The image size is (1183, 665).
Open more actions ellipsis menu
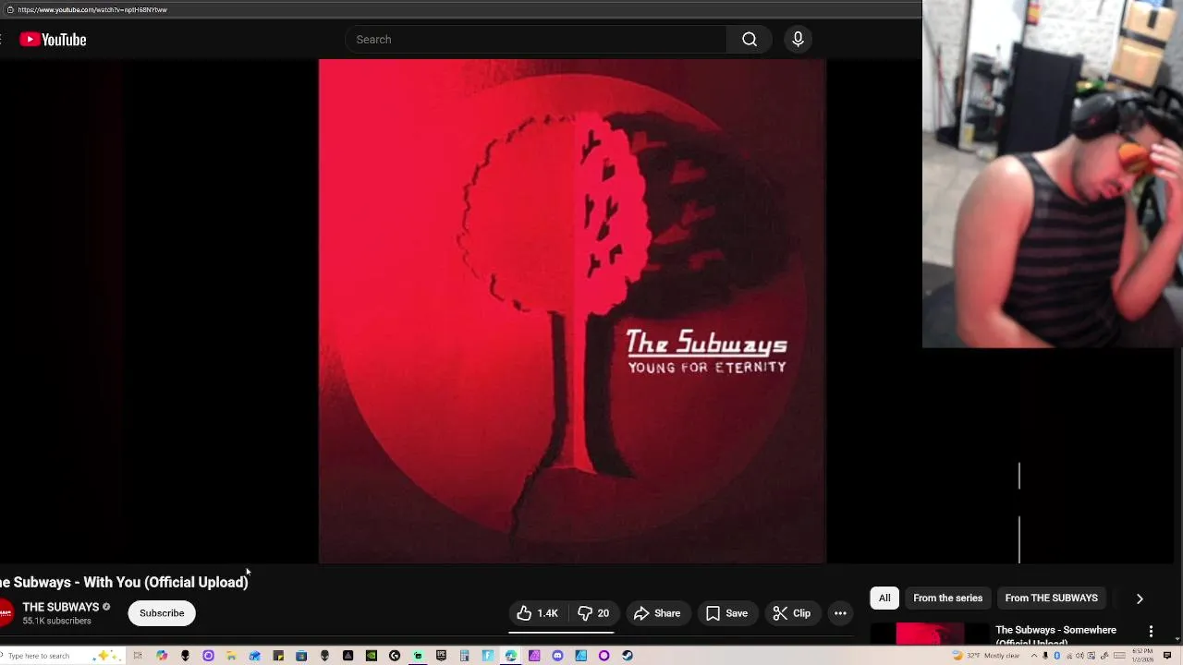click(x=840, y=613)
